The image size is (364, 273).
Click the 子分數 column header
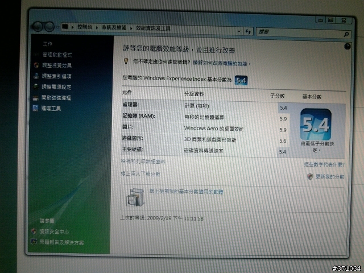tap(278, 96)
